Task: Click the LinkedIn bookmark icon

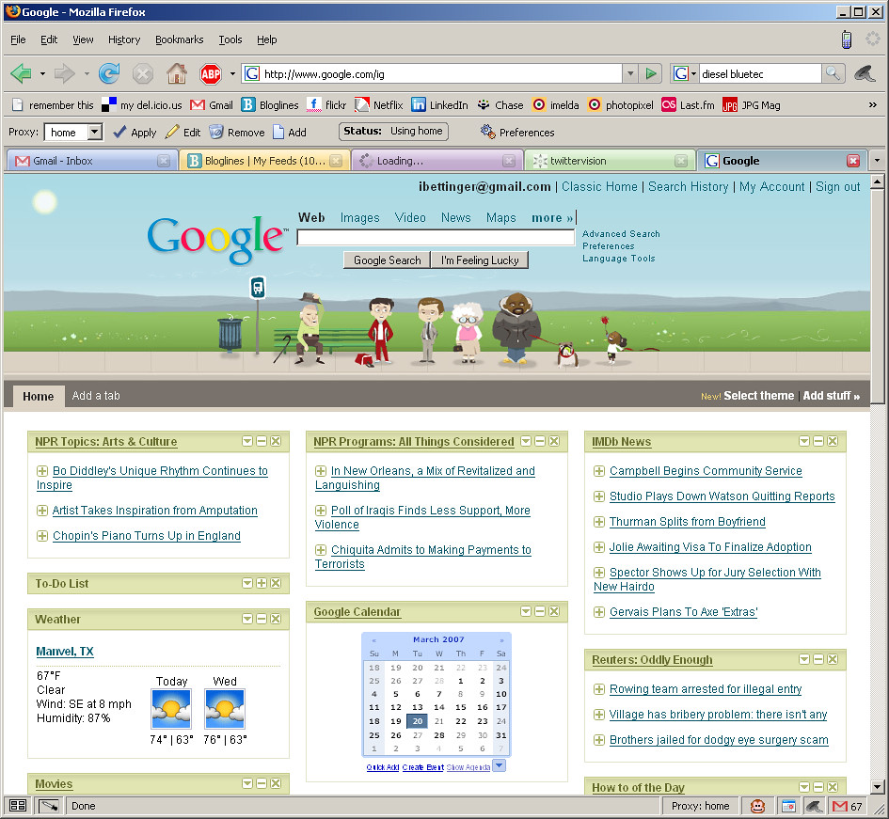Action: click(420, 104)
